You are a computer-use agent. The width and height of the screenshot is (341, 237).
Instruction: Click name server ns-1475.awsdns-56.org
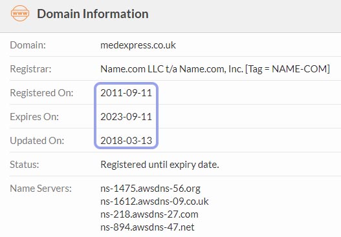[x=150, y=189]
